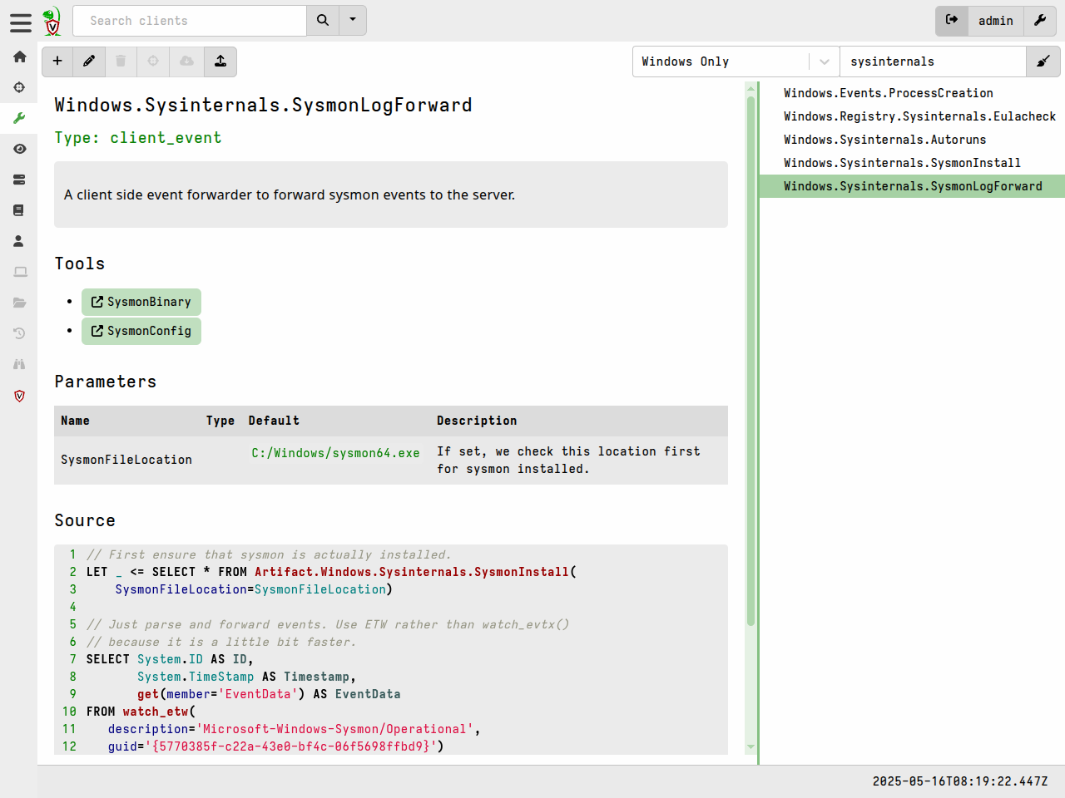Click the timestamp in the status bar

click(960, 781)
